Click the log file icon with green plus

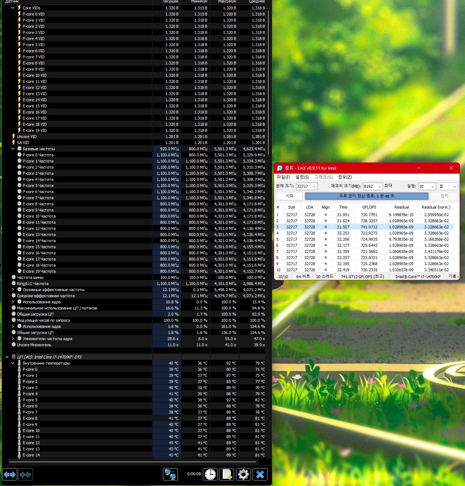click(x=227, y=474)
